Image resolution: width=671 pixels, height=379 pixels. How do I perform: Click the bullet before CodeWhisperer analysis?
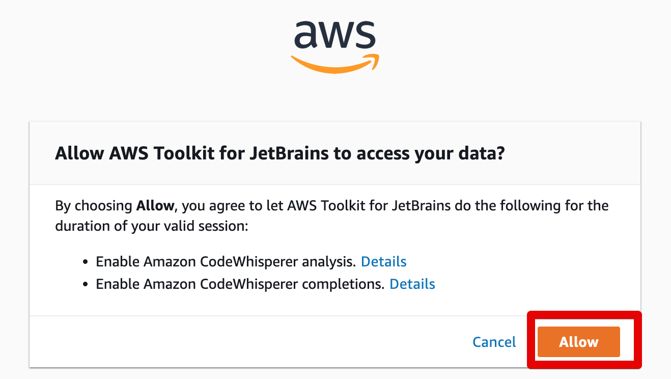click(x=86, y=262)
